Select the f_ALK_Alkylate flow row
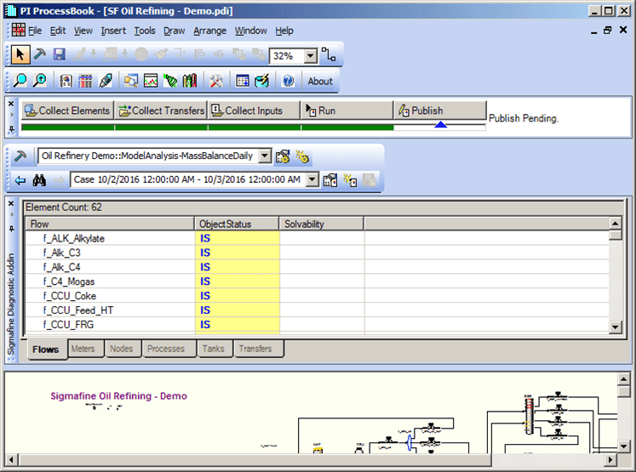 pos(318,238)
